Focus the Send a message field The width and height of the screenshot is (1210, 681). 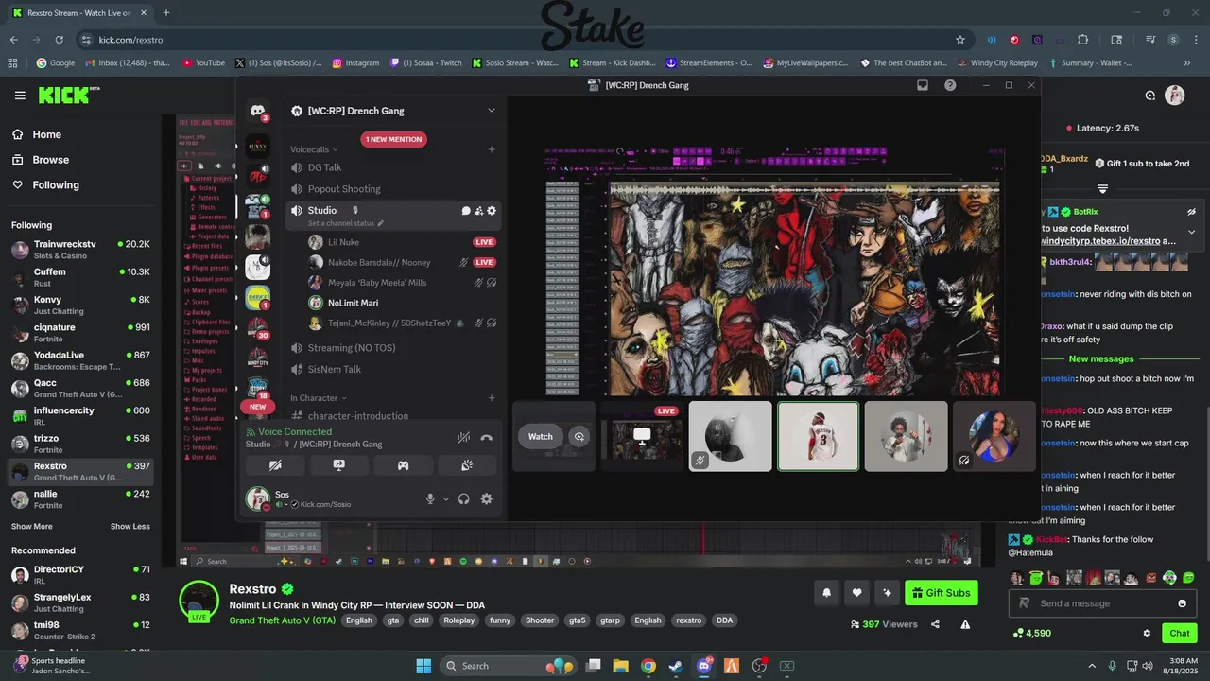[1102, 603]
